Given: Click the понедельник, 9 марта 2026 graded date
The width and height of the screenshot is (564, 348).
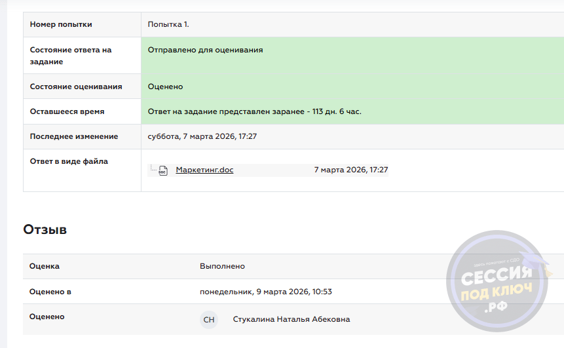Looking at the screenshot, I should 266,292.
